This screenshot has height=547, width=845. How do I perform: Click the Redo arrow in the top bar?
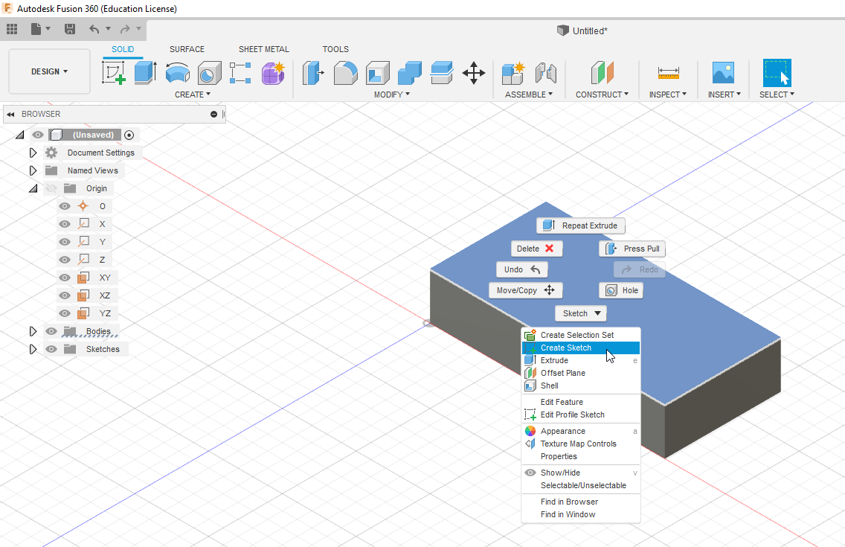(x=125, y=29)
